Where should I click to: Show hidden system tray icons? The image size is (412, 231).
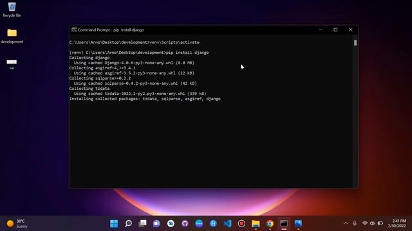(x=346, y=223)
